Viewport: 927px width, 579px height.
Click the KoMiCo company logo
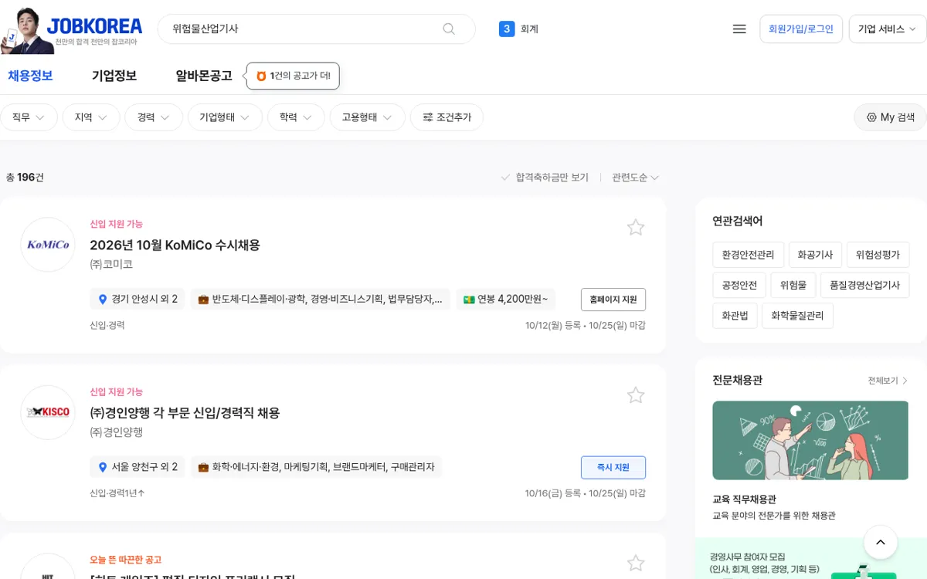(x=48, y=245)
